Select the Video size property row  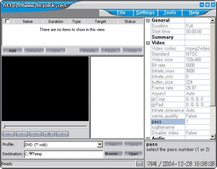pos(181,60)
